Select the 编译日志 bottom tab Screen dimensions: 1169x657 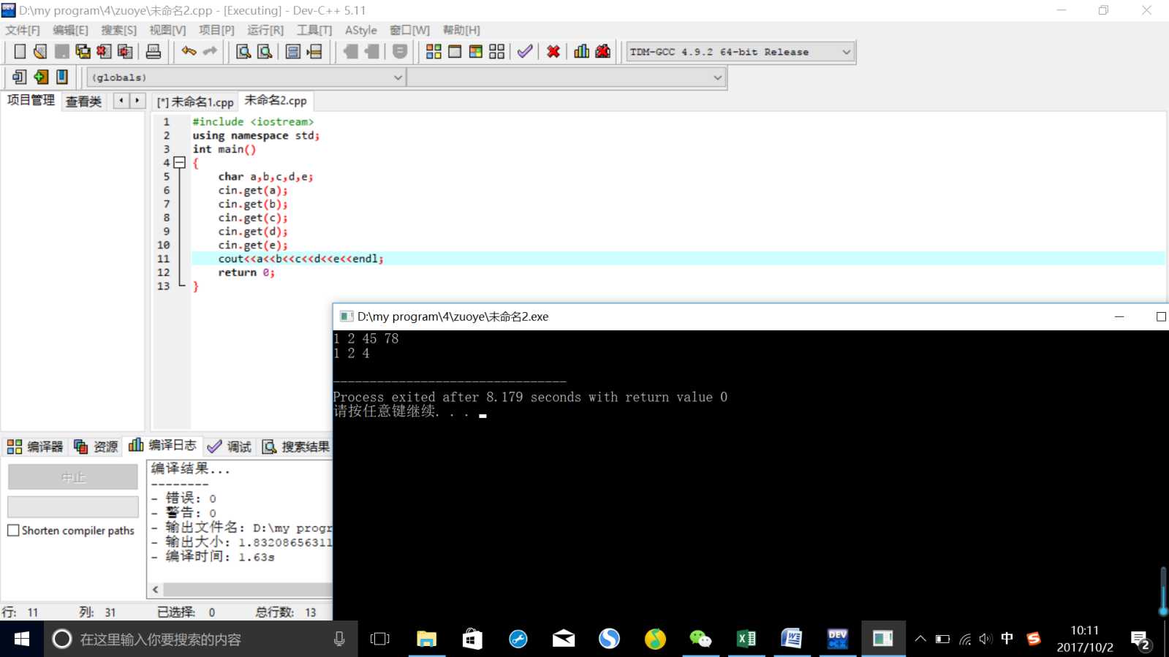[162, 445]
